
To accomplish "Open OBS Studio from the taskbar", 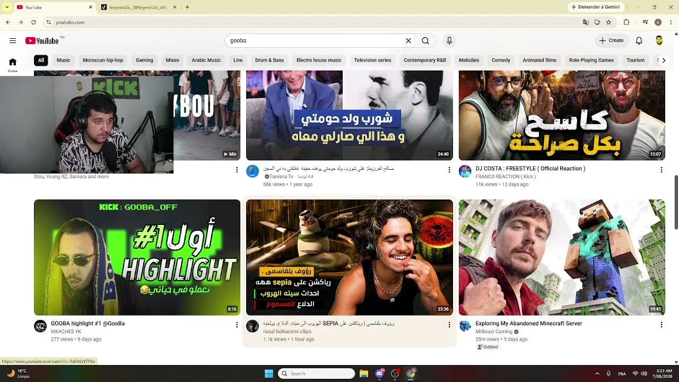I will pos(395,374).
